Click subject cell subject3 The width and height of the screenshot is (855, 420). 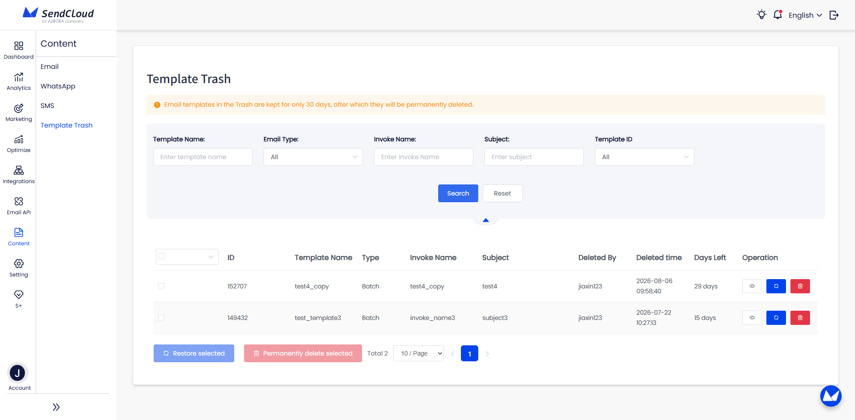(495, 318)
